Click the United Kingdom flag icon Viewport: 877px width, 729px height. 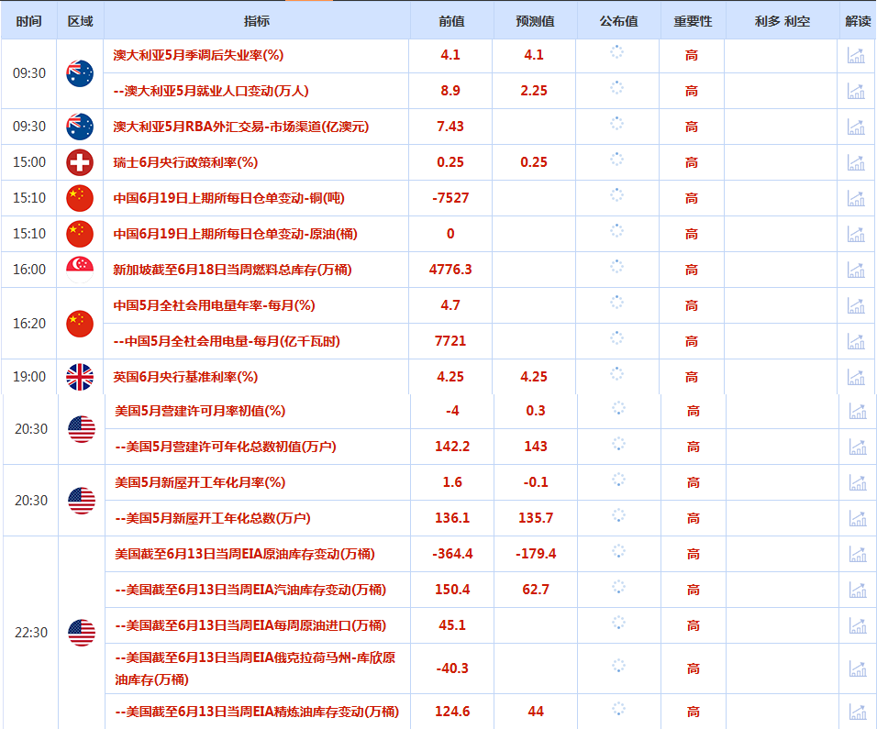click(80, 378)
